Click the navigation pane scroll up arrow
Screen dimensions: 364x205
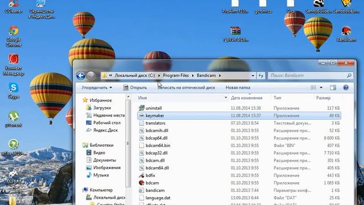(x=128, y=97)
